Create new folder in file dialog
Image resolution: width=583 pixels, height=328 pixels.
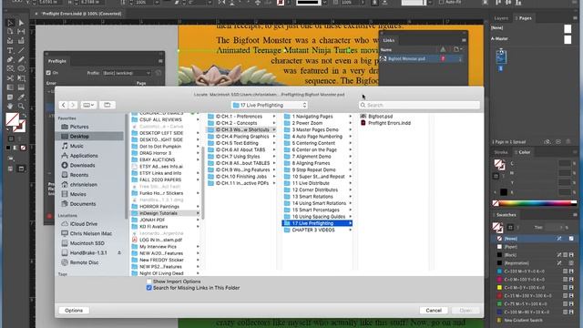(107, 106)
